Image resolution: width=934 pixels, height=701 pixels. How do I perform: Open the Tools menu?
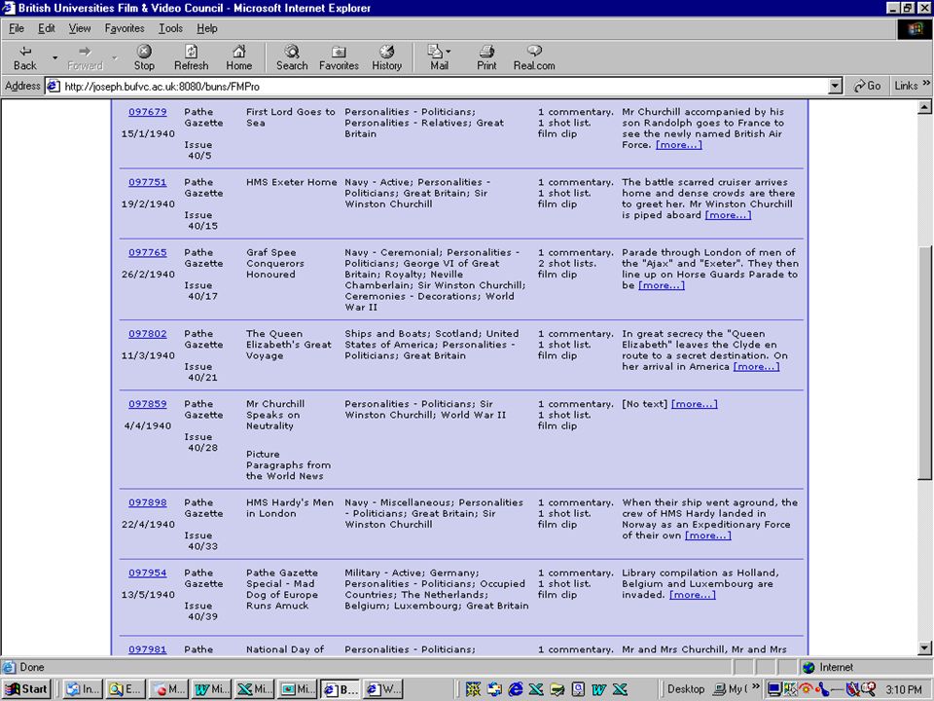pyautogui.click(x=170, y=28)
